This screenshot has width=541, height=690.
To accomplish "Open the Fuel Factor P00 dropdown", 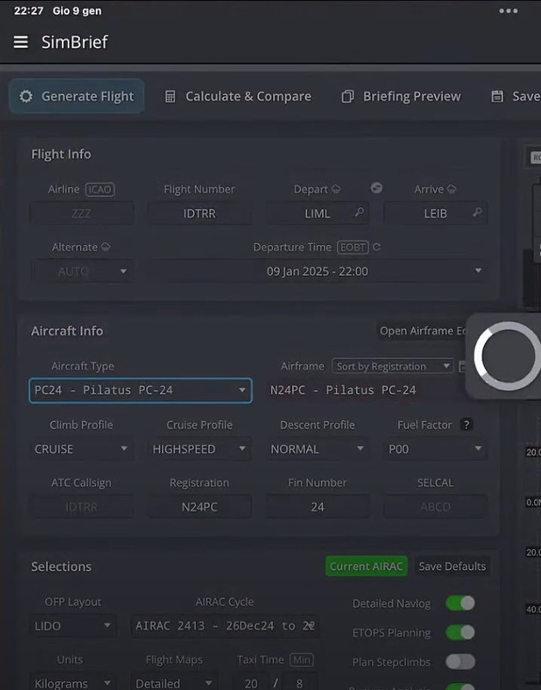I will (x=435, y=448).
